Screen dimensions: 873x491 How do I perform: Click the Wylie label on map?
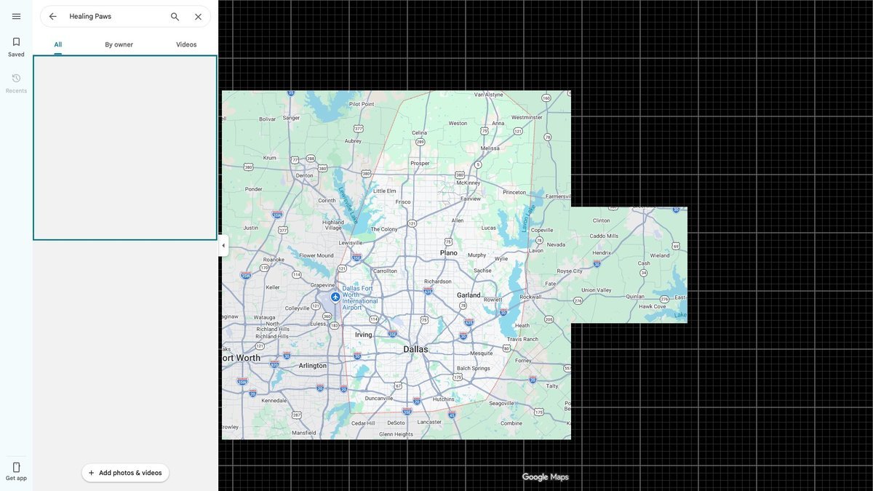pos(501,258)
